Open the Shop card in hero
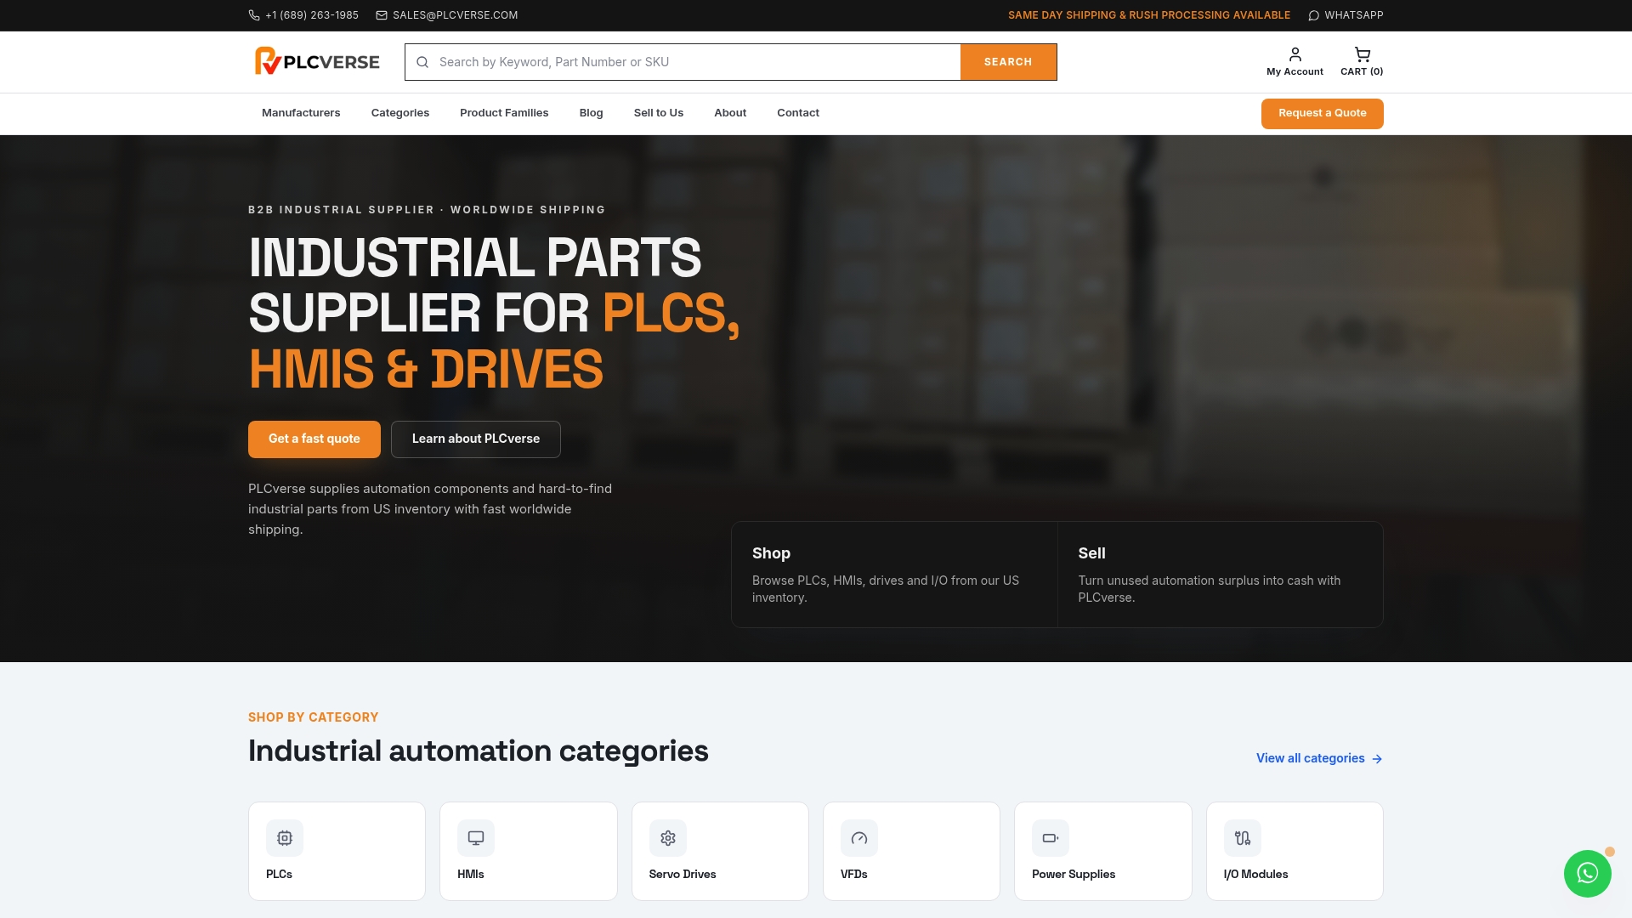 (894, 575)
